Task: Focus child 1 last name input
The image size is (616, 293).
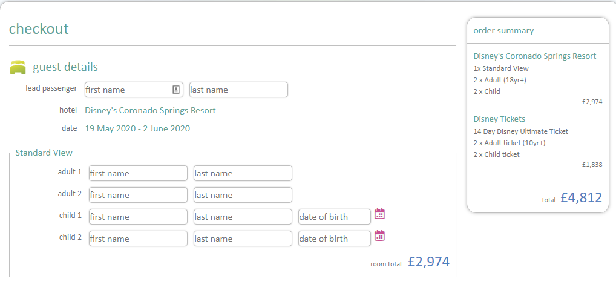Action: pyautogui.click(x=243, y=217)
